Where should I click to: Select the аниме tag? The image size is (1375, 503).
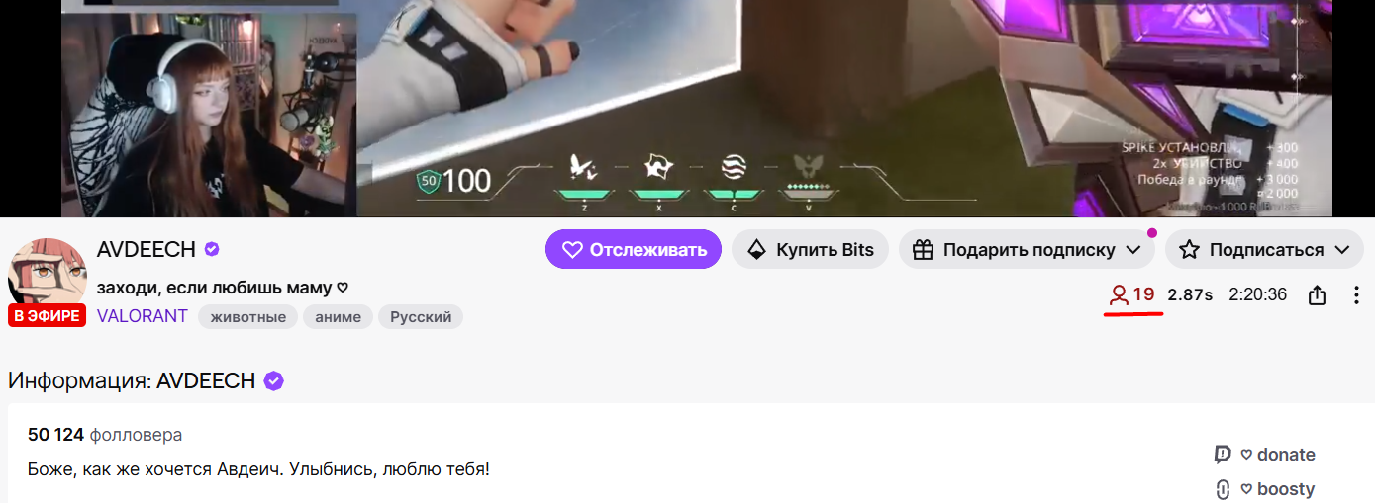tap(339, 317)
